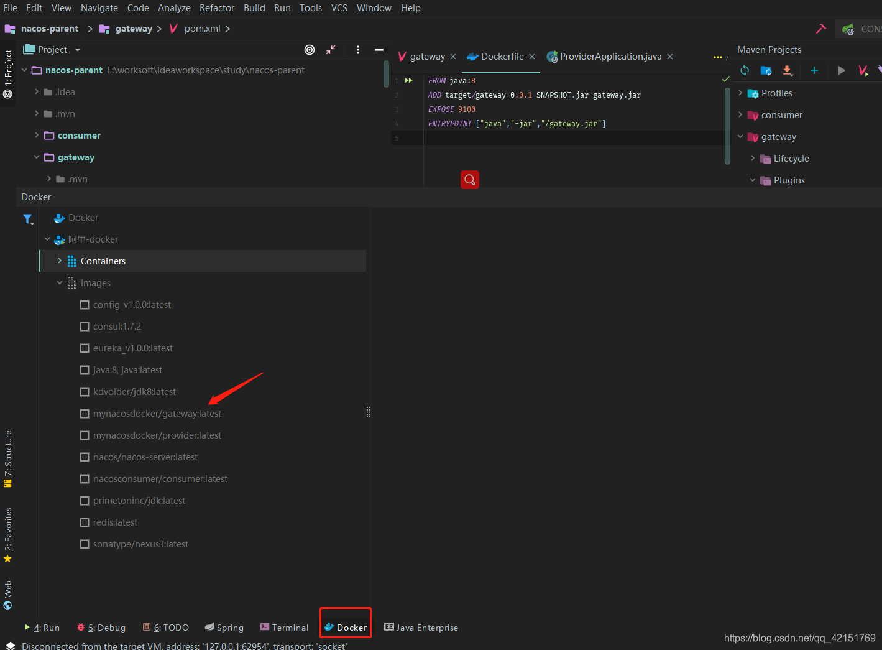The image size is (882, 650).
Task: Open the VCS menu
Action: (339, 8)
